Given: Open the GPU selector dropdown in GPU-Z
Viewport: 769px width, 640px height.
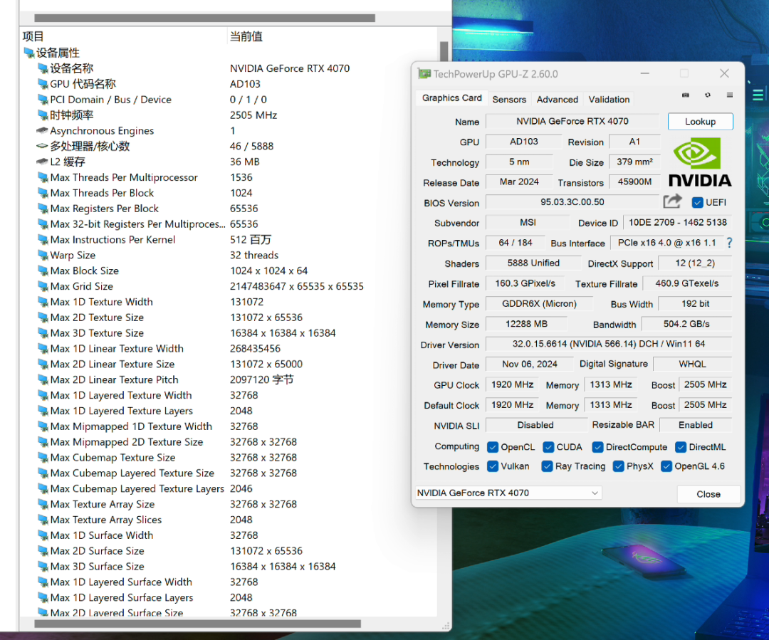Looking at the screenshot, I should 508,493.
